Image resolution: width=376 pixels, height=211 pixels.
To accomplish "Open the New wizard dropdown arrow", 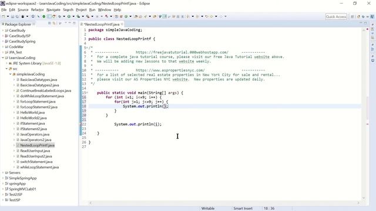I will coord(8,16).
